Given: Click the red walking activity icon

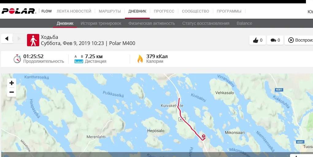Looking at the screenshot, I should click(33, 40).
